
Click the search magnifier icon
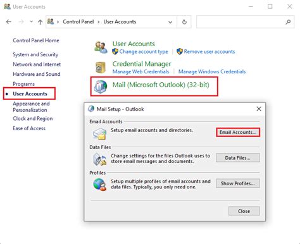tap(288, 21)
